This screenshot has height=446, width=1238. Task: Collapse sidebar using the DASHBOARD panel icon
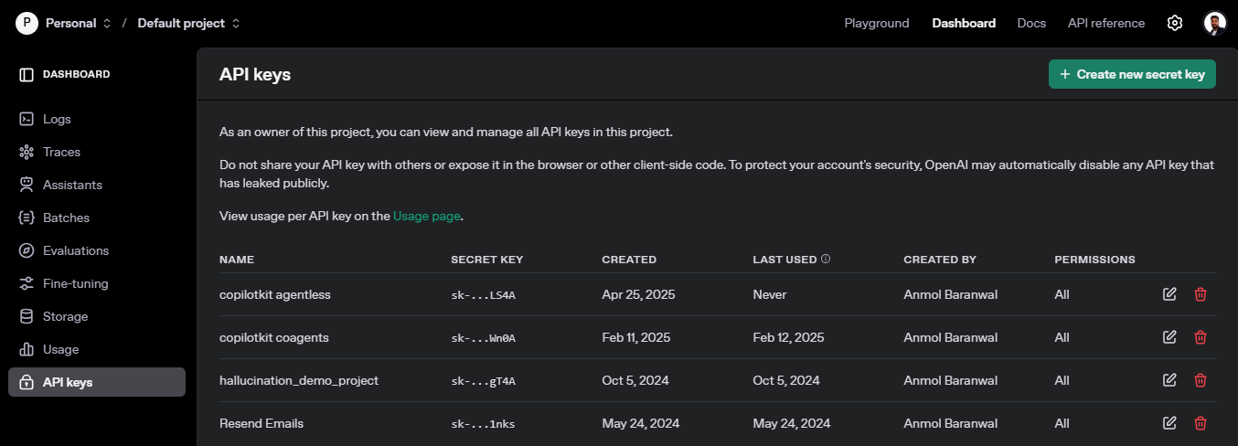coord(27,74)
